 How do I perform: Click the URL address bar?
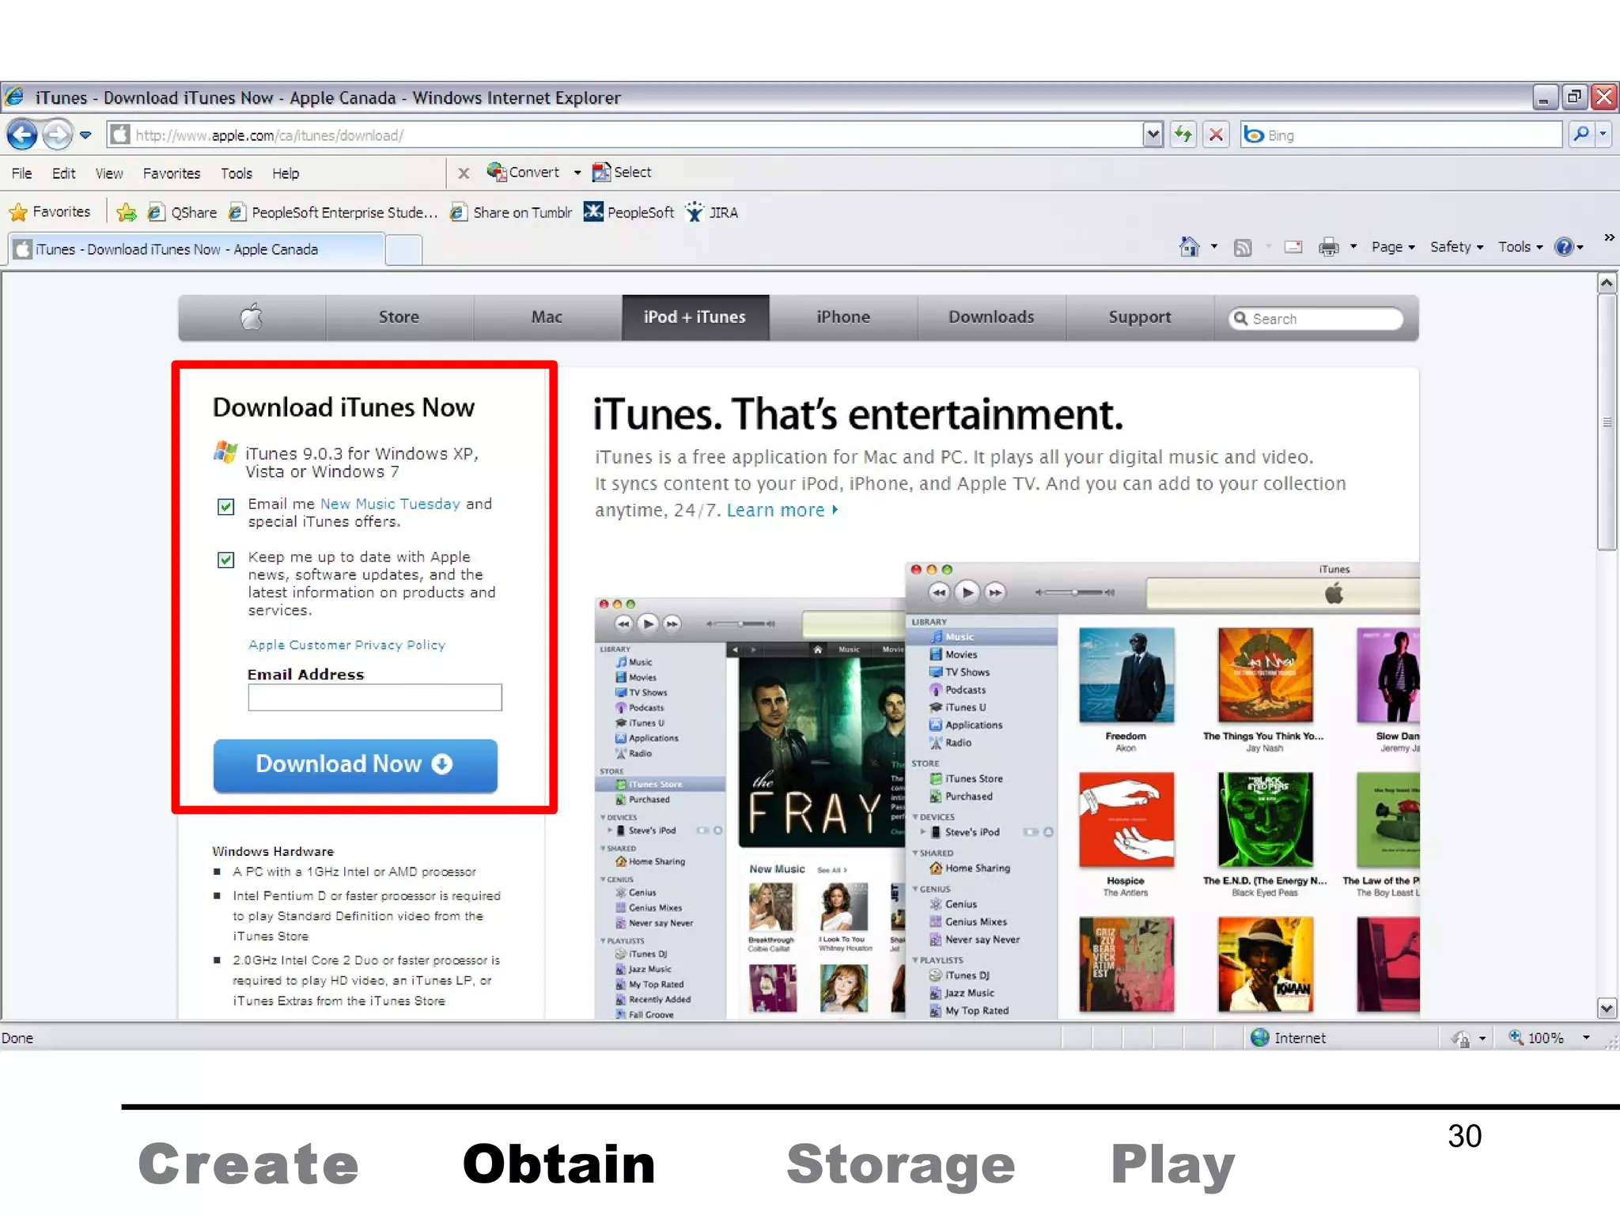pos(626,135)
